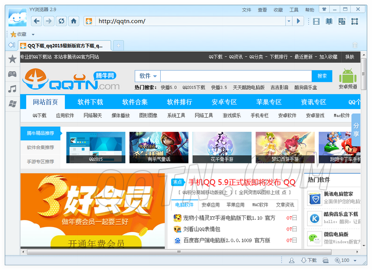
Task: Click the star favorites sidebar icon
Action: coord(12,59)
